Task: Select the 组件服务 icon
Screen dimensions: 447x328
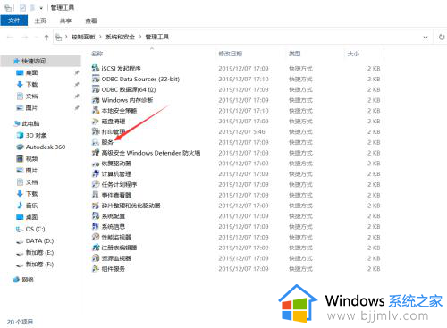Action: 96,269
